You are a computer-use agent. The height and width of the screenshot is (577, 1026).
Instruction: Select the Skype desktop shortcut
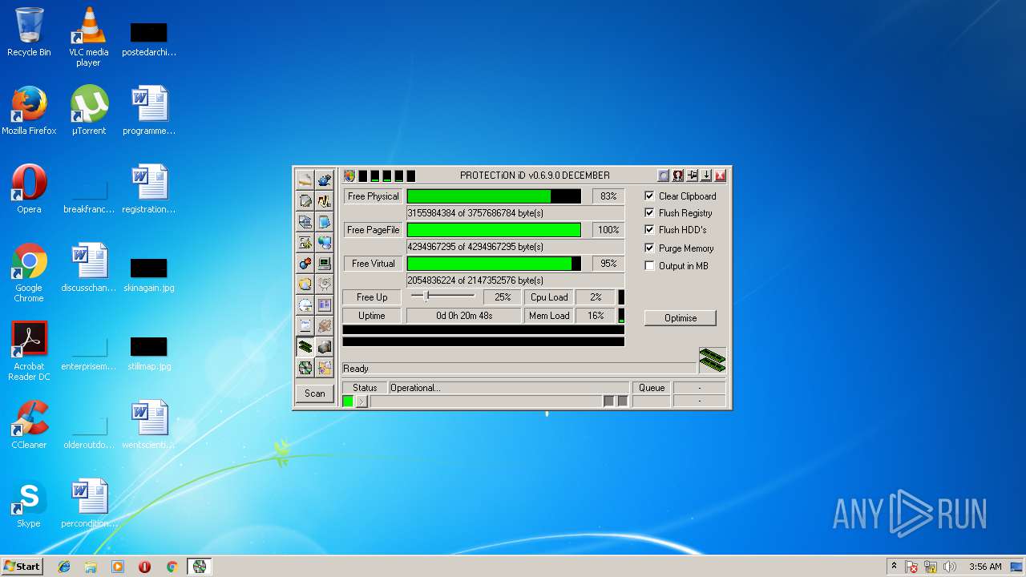click(x=29, y=503)
